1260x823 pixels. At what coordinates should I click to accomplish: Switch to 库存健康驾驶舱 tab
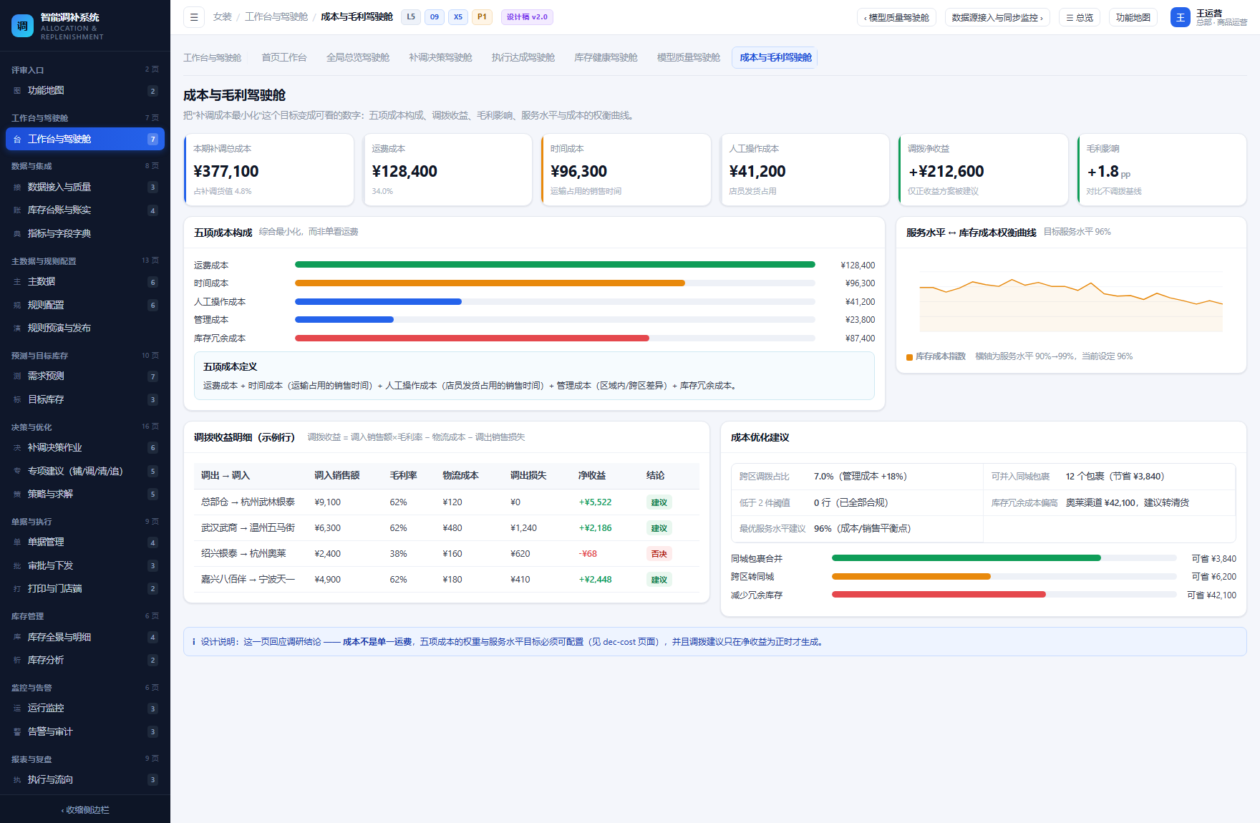tap(606, 57)
